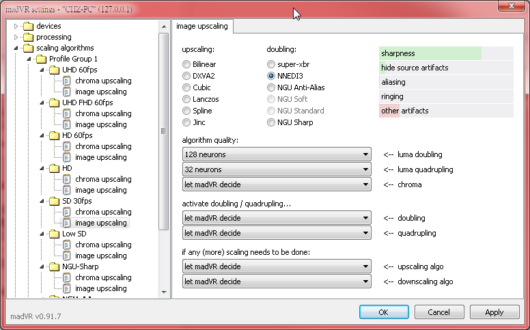Open the luma quadrupling neurons dropdown
This screenshot has width=530, height=330.
[x=277, y=169]
